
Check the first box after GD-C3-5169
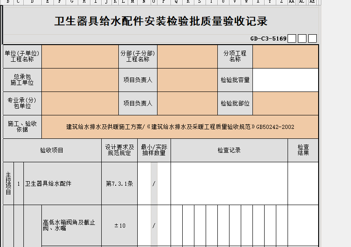292,39
